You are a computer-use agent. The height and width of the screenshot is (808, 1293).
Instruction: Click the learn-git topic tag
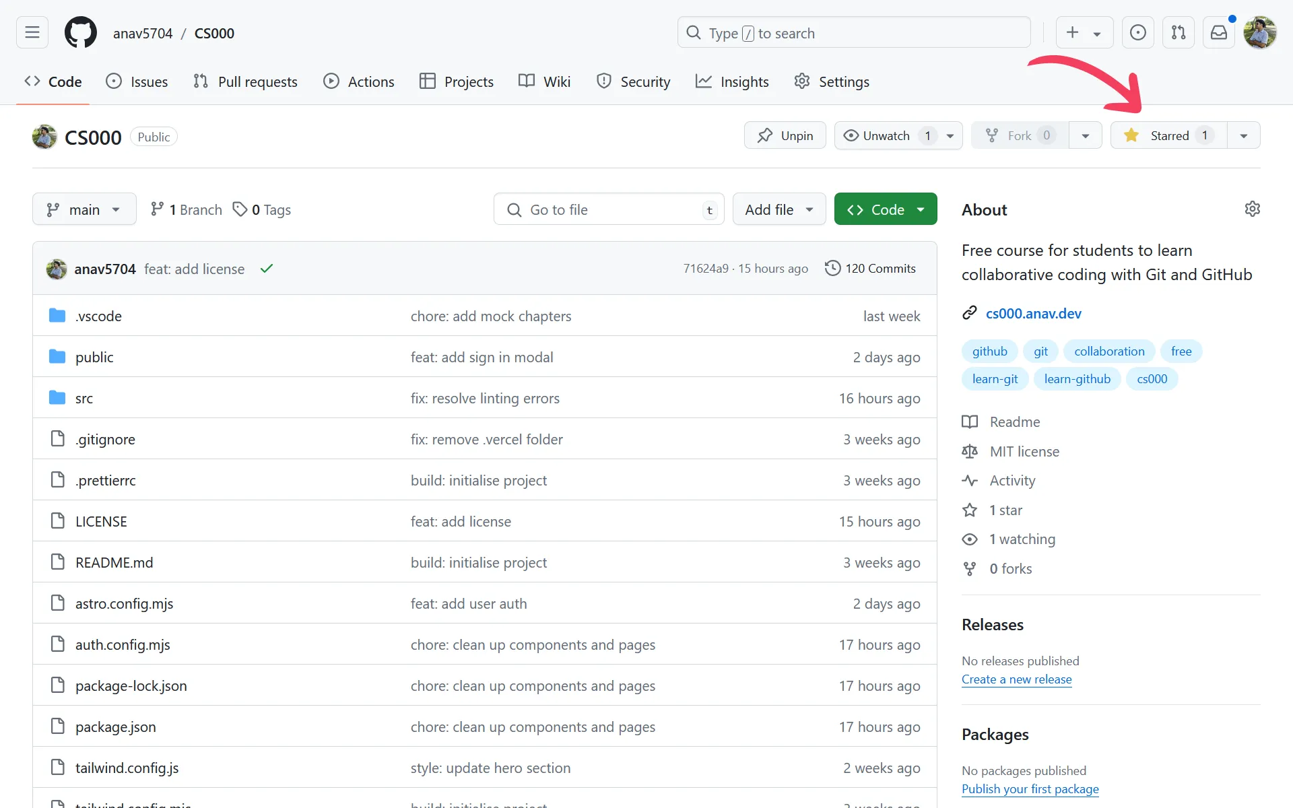(x=995, y=378)
